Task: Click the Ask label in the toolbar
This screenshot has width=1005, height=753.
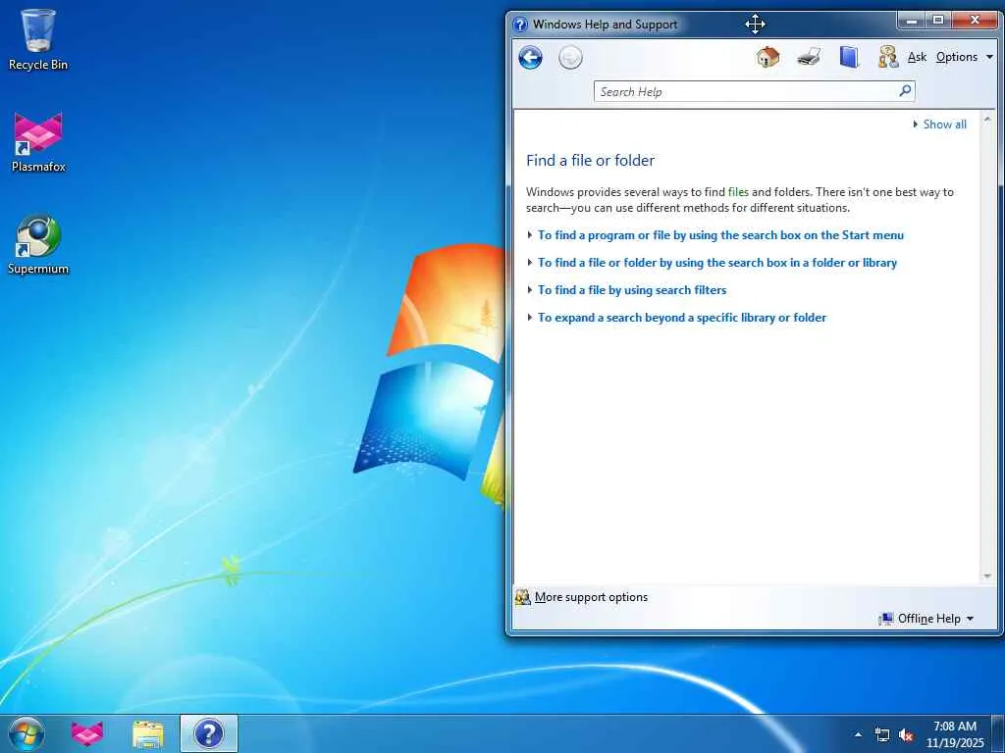Action: click(918, 57)
